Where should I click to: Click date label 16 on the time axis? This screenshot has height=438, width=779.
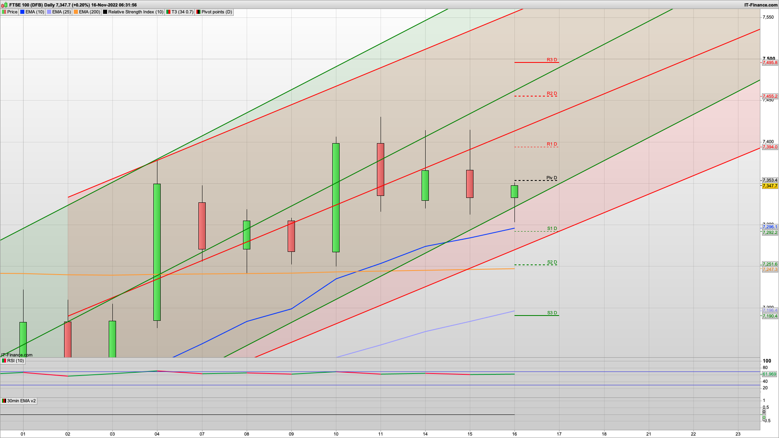point(514,434)
